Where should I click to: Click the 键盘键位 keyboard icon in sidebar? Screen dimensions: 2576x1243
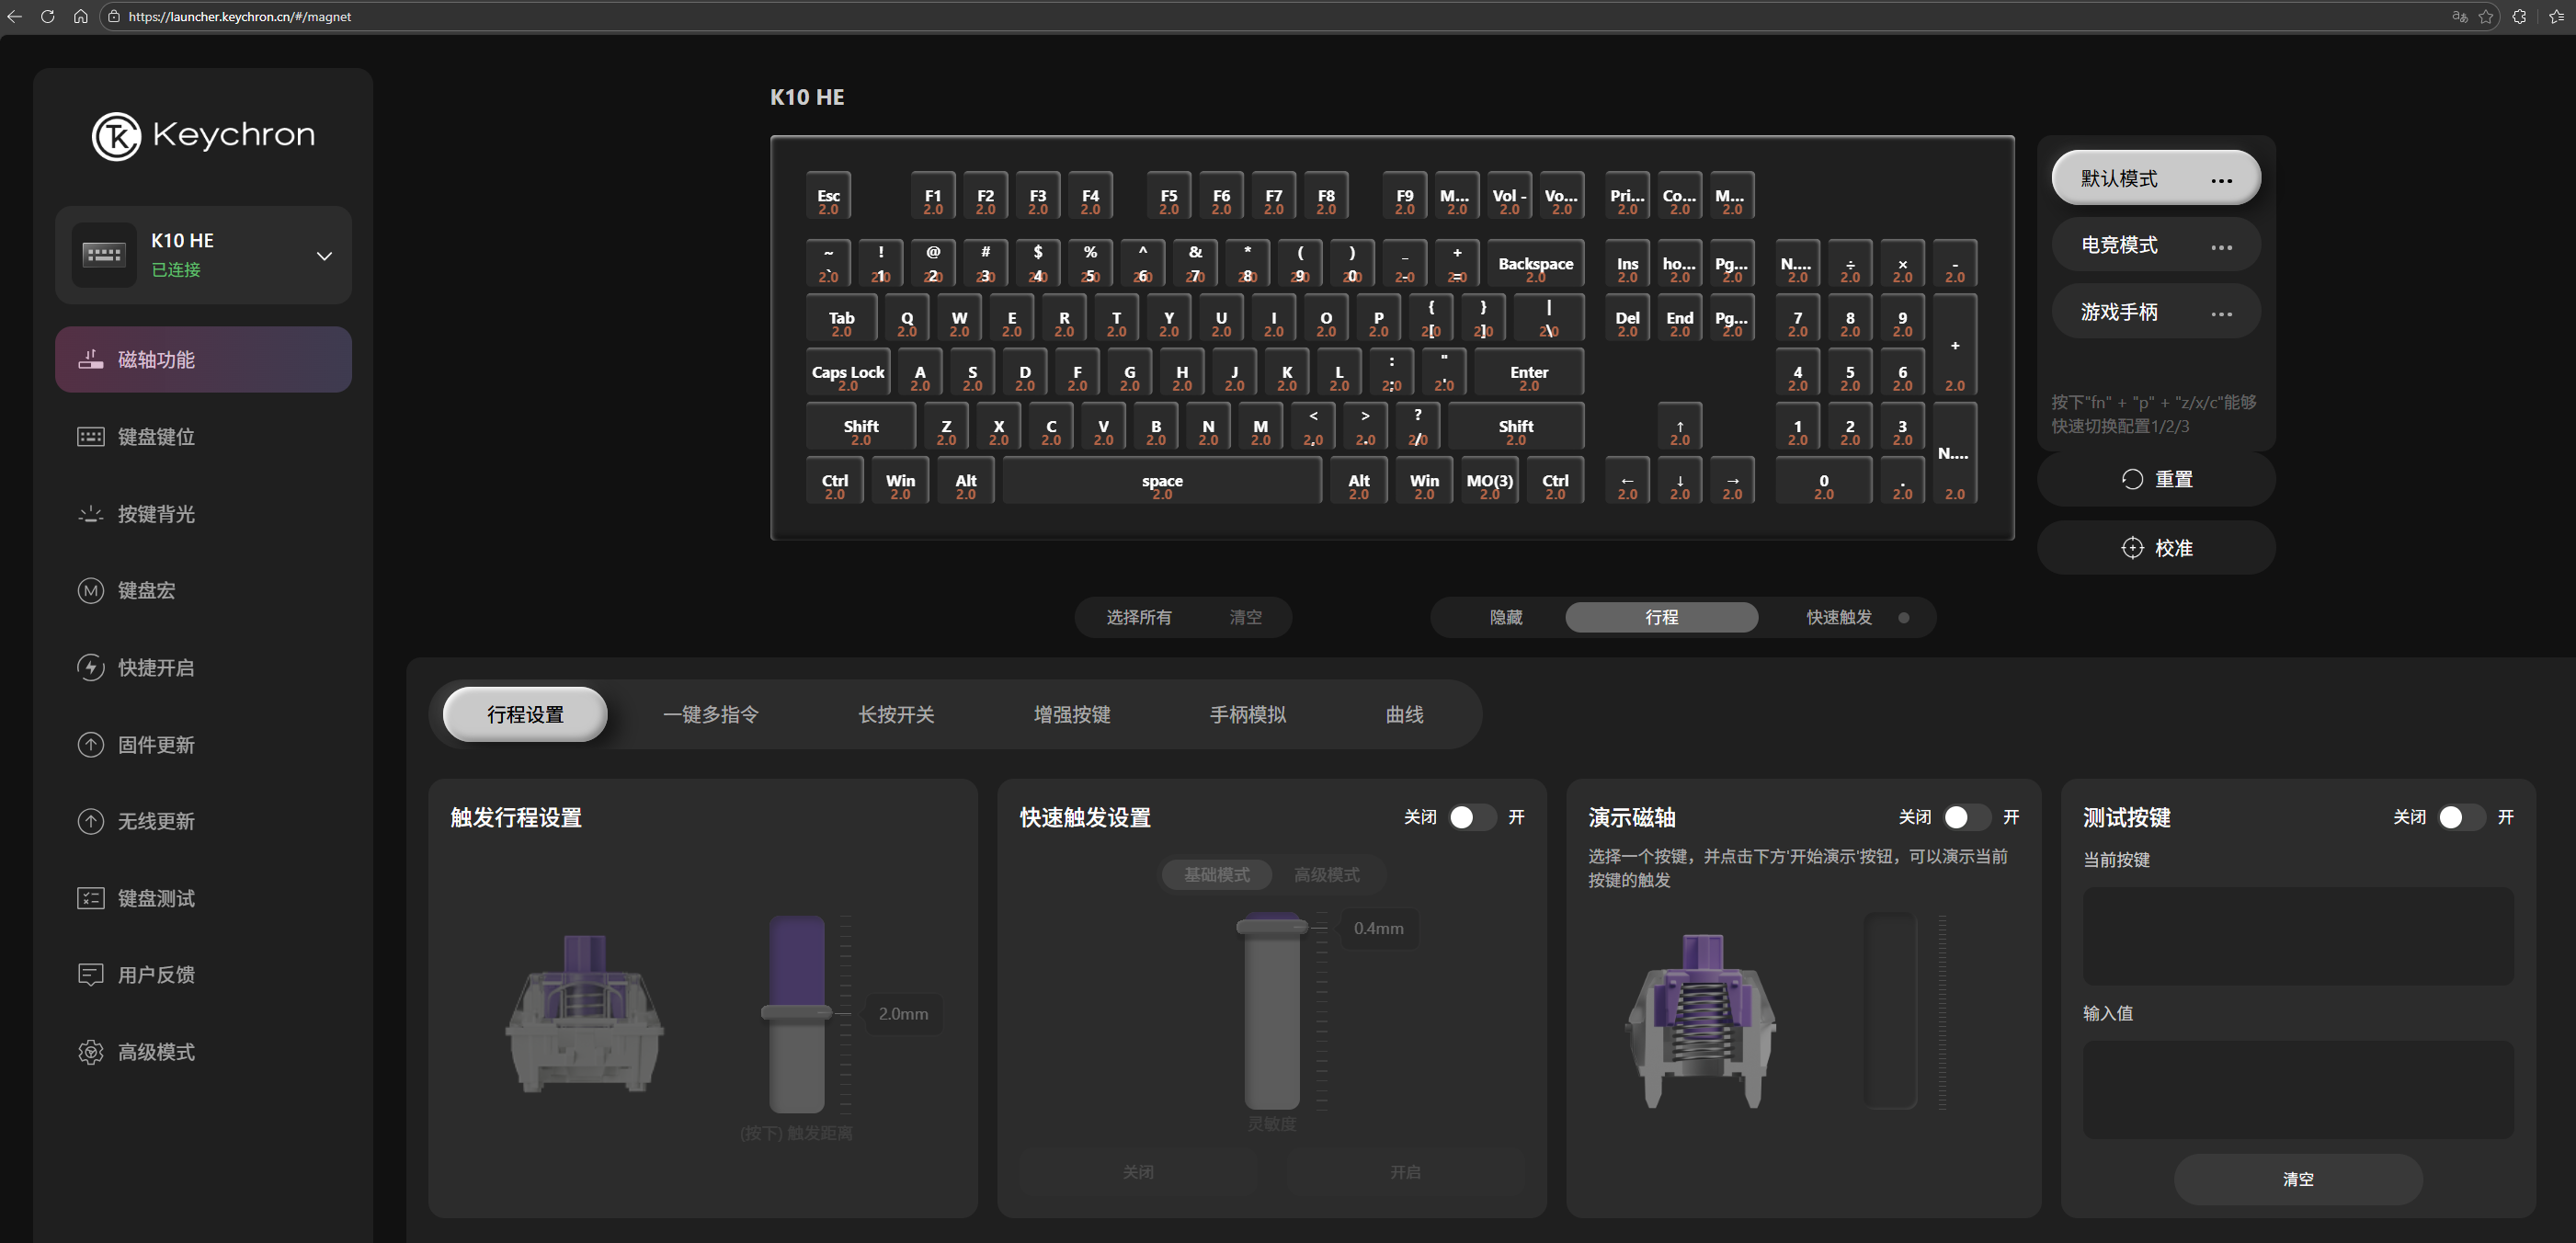click(x=90, y=437)
